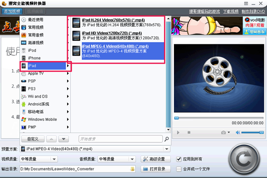Adjust the volume slider
The image size is (267, 178).
252,132
